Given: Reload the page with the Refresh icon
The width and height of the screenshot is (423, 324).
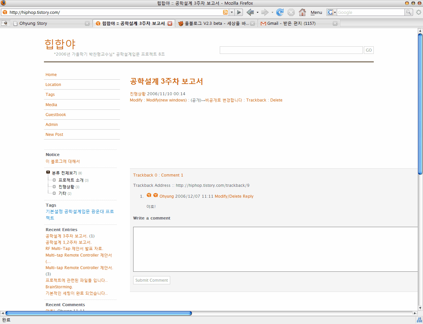Looking at the screenshot, I should [x=280, y=12].
